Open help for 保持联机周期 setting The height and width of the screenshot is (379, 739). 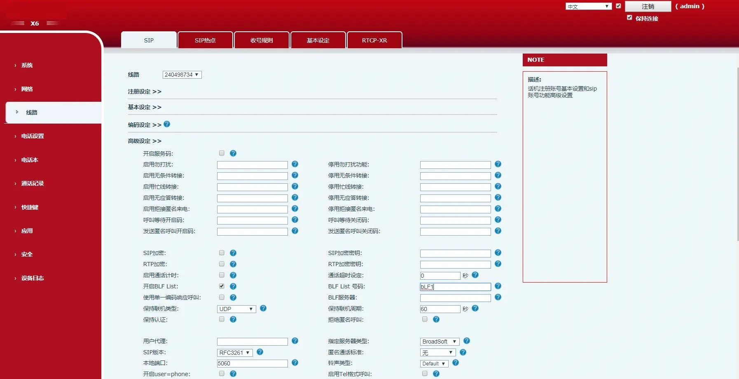point(475,309)
